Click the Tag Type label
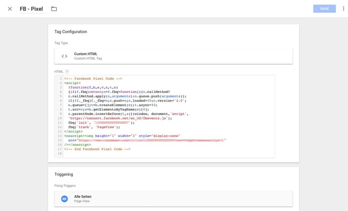Screen dimensions: 348x211 [61, 43]
